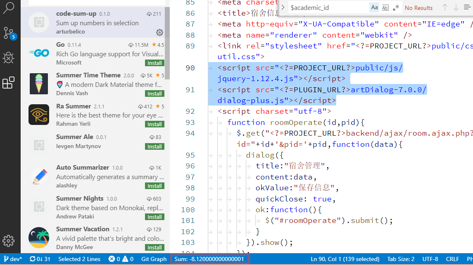Select the code-sum-up extension title
Viewport: 473px width, 266px height.
(76, 14)
